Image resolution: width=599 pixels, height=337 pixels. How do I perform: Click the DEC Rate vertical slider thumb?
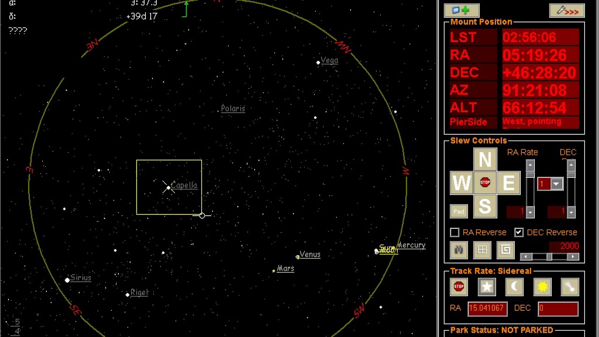click(x=571, y=174)
